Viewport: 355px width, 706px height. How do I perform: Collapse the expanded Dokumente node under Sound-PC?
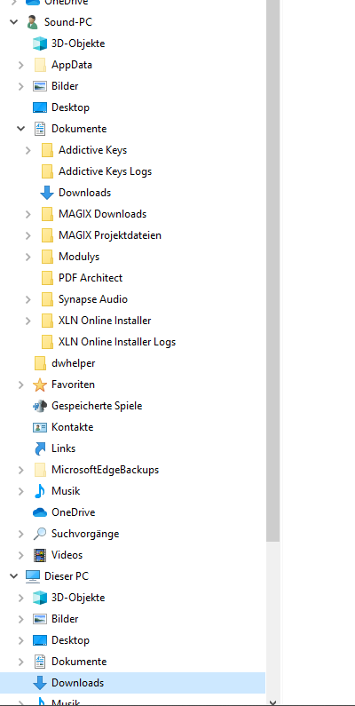(21, 129)
